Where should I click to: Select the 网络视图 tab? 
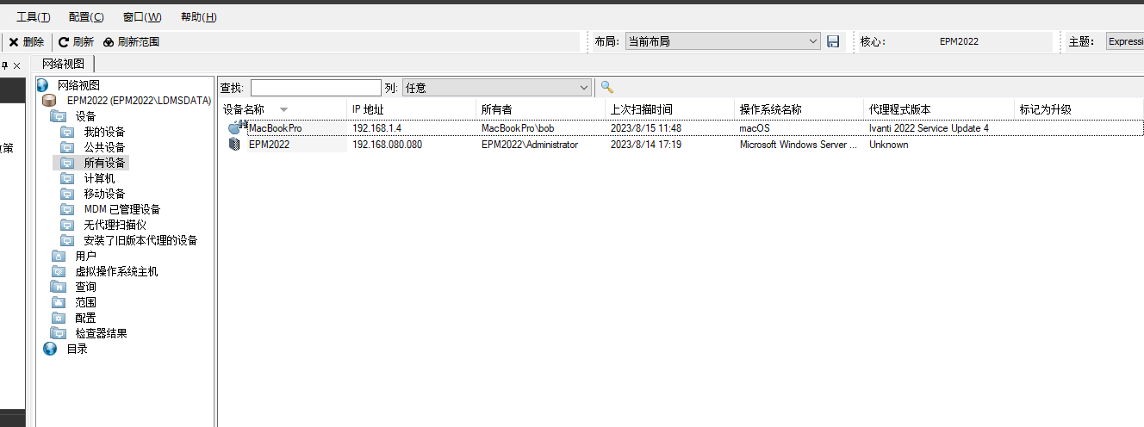pos(63,64)
